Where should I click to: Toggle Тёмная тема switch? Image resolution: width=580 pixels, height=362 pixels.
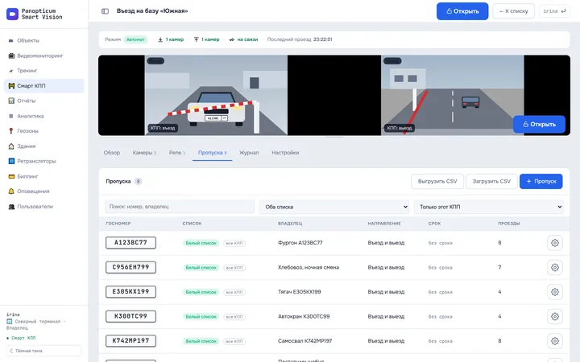point(44,351)
